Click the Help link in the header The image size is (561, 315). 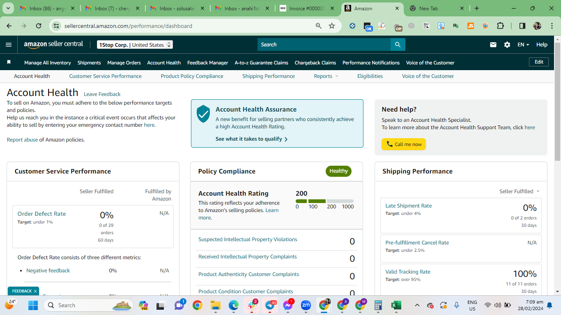pos(542,45)
